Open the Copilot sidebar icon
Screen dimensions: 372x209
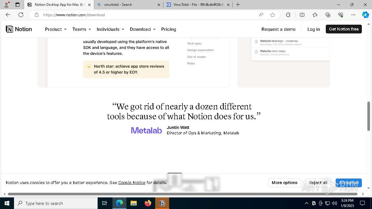pos(365,15)
